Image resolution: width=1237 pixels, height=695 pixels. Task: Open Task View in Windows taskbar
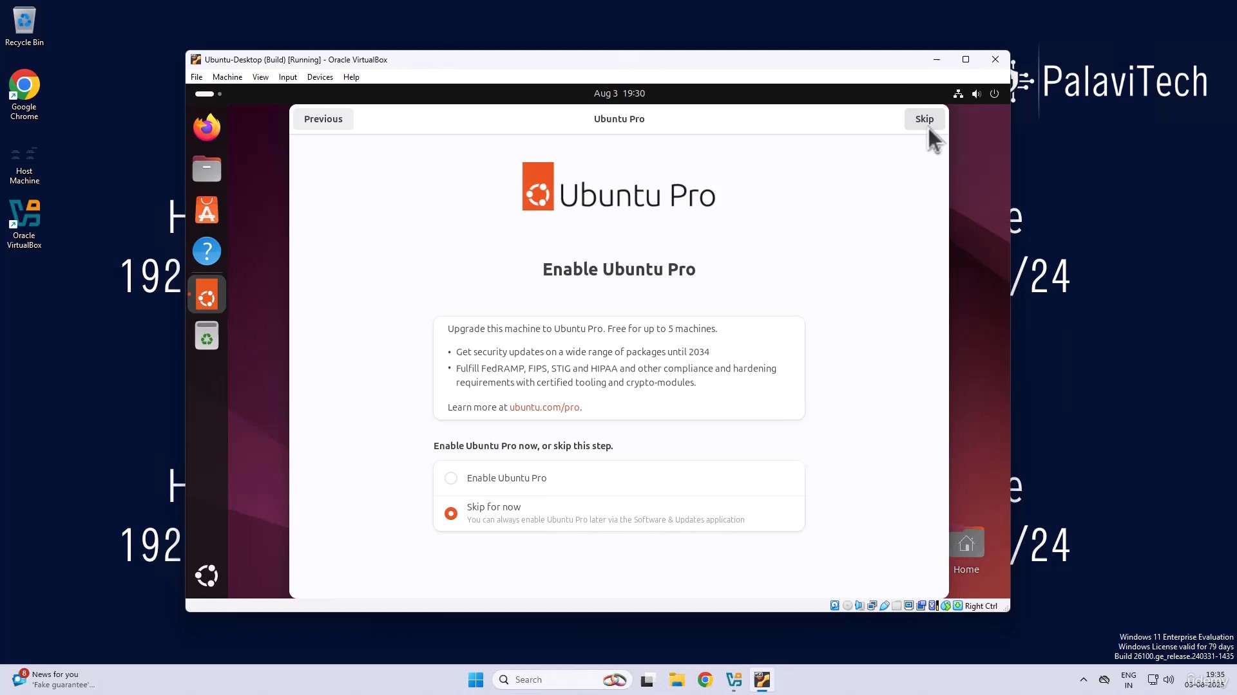(647, 680)
